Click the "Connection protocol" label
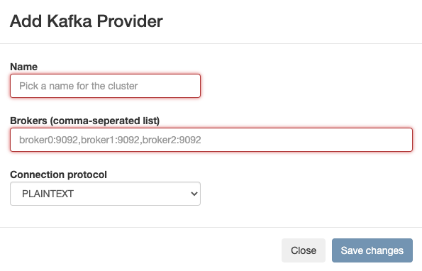The width and height of the screenshot is (422, 271). [58, 175]
